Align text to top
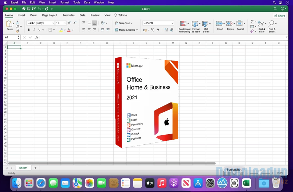Viewport: 293px width, 192px height. point(84,23)
